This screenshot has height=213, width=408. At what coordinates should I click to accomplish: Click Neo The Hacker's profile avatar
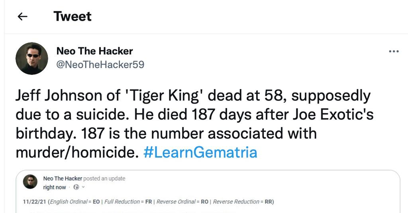[32, 58]
